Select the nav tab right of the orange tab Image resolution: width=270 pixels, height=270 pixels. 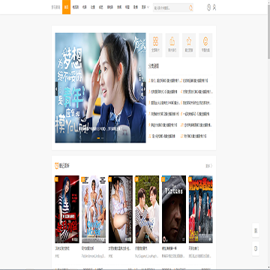(75, 7)
